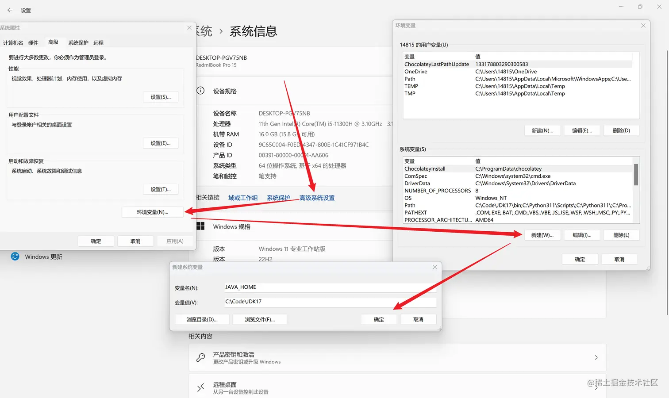Click the key icon for 产品密钥和激活
Image resolution: width=669 pixels, height=398 pixels.
click(x=201, y=357)
